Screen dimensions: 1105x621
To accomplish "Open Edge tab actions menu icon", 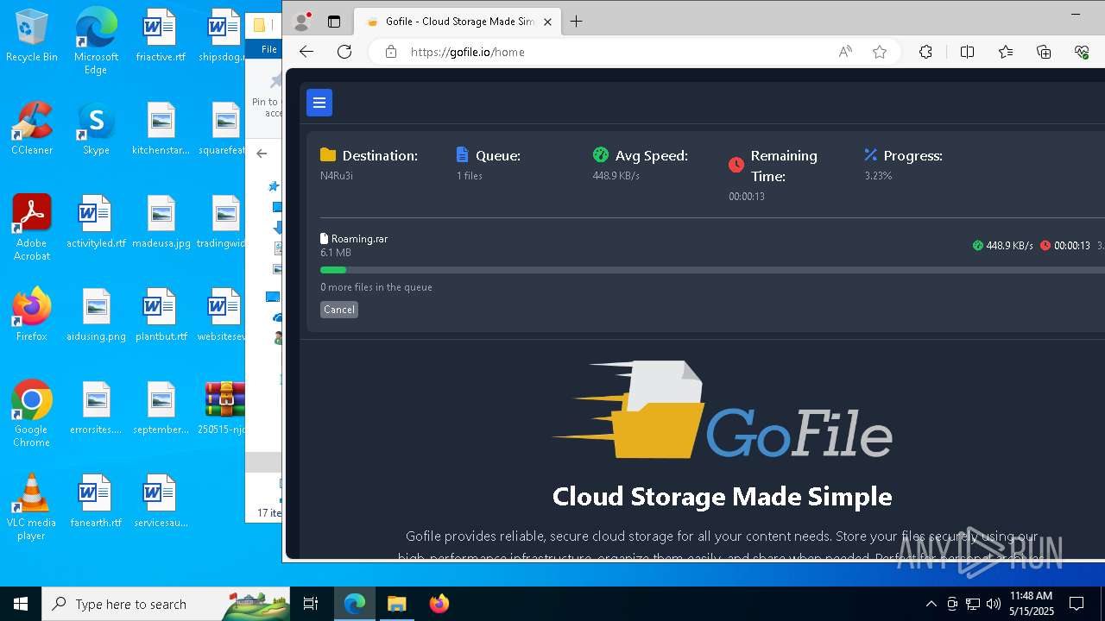I will [x=334, y=22].
